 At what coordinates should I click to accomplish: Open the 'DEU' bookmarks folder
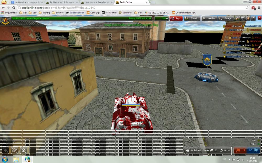point(32,13)
